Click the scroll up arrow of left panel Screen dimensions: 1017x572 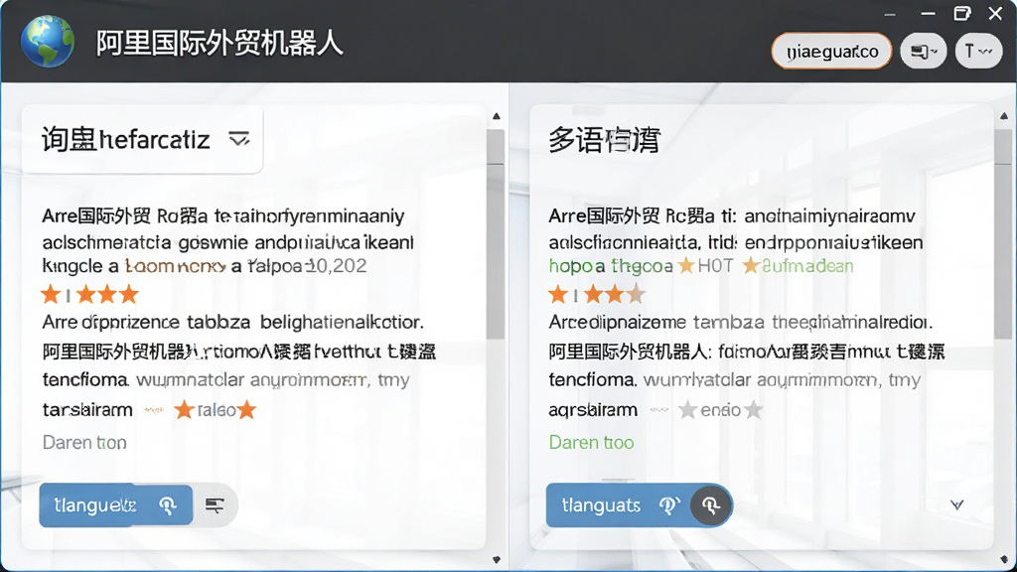(x=497, y=116)
